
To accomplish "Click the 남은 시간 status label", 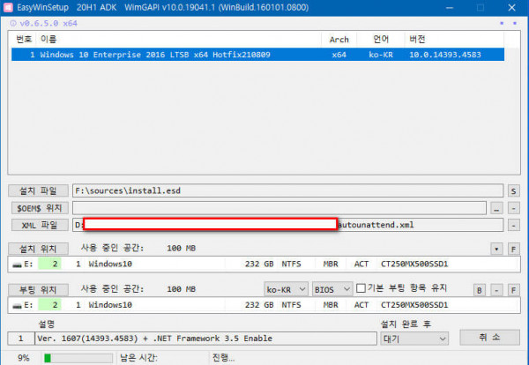I will pos(138,358).
